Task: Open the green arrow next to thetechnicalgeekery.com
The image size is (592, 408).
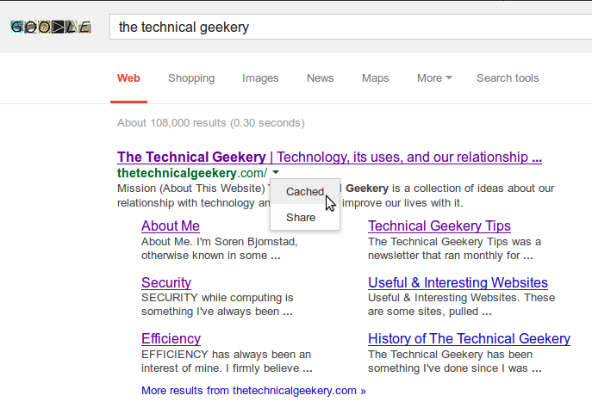Action: (276, 172)
